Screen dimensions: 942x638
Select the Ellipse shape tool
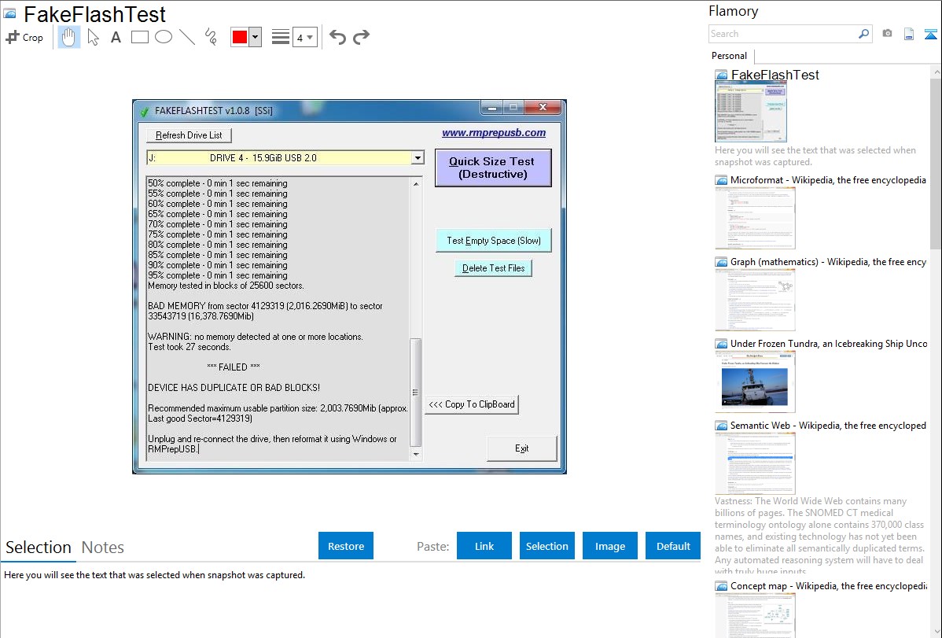pyautogui.click(x=164, y=37)
